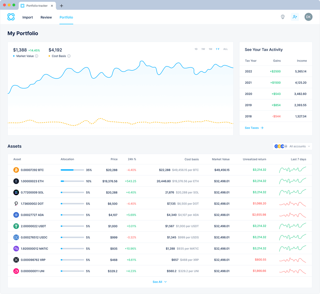
Task: Click the app logo in the navbar
Action: pyautogui.click(x=11, y=17)
